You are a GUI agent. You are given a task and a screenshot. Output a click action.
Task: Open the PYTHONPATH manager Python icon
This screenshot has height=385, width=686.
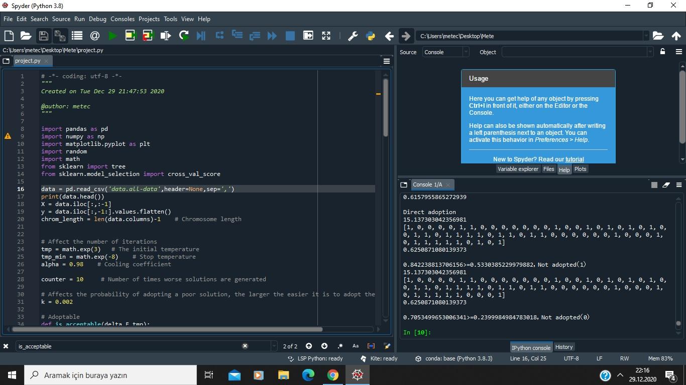pyautogui.click(x=371, y=36)
